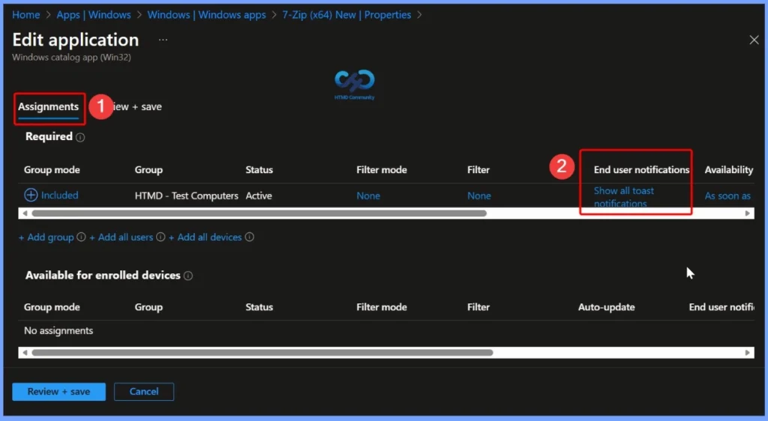768x421 pixels.
Task: Click the Required table horizontal scrollbar thumb
Action: [259, 213]
